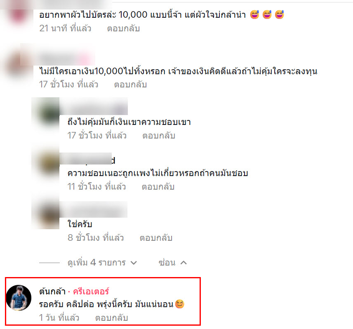The image size is (353, 329).
Task: Reply to ถึงไม่คุ้มมันก็เงินเขา comment
Action: [159, 136]
